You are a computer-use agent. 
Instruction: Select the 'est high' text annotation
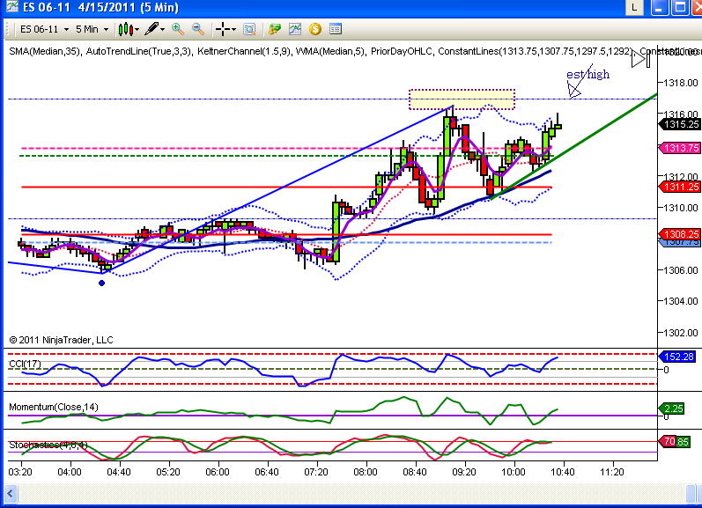point(587,74)
